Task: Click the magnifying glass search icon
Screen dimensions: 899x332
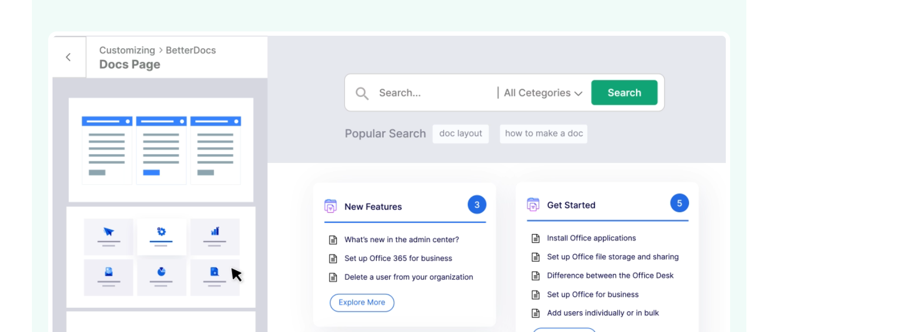Action: coord(362,93)
